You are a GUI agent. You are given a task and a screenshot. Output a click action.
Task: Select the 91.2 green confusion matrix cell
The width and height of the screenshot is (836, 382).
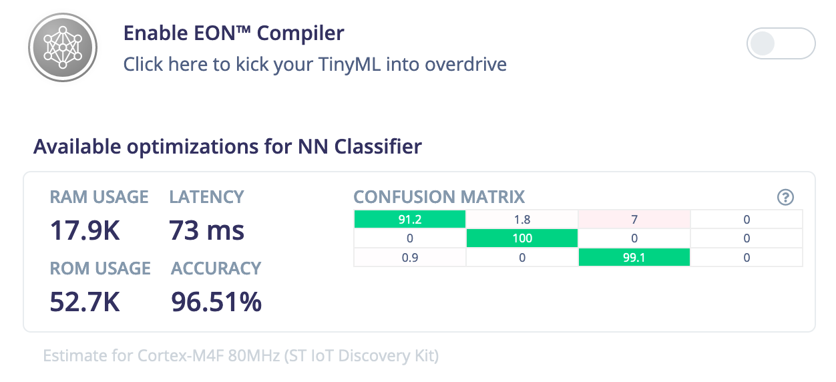point(410,219)
